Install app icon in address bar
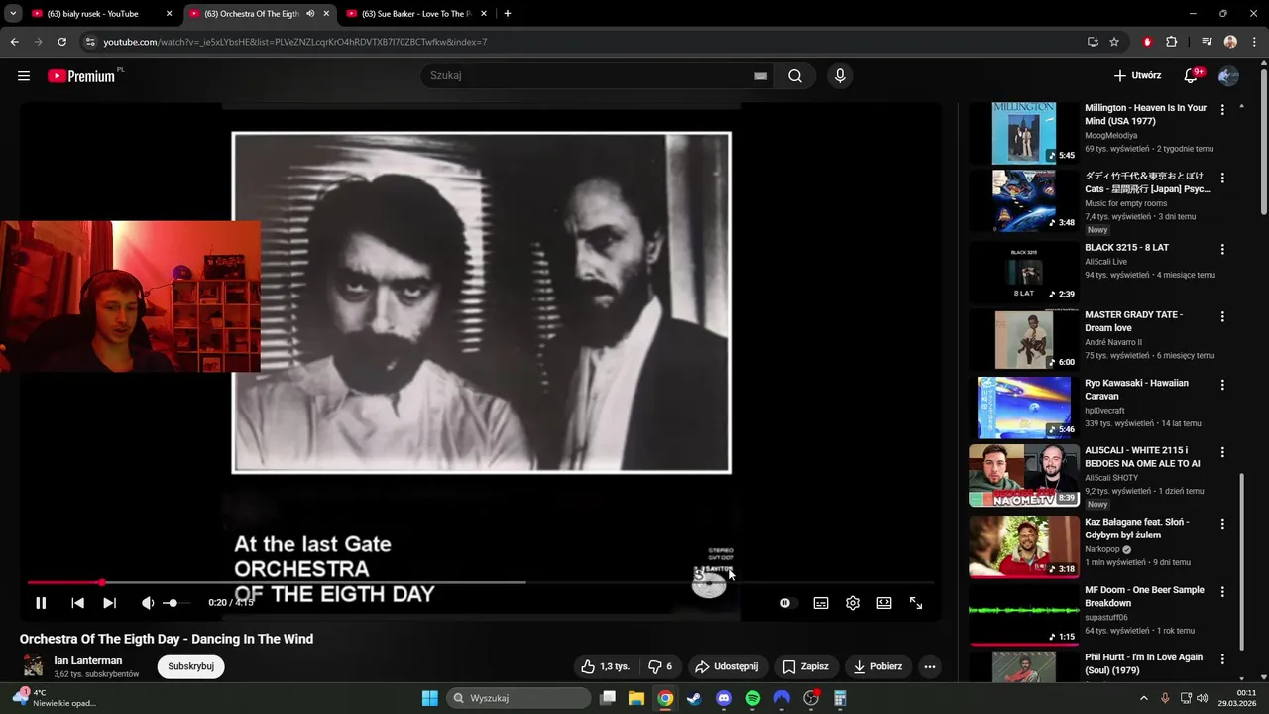 tap(1093, 42)
